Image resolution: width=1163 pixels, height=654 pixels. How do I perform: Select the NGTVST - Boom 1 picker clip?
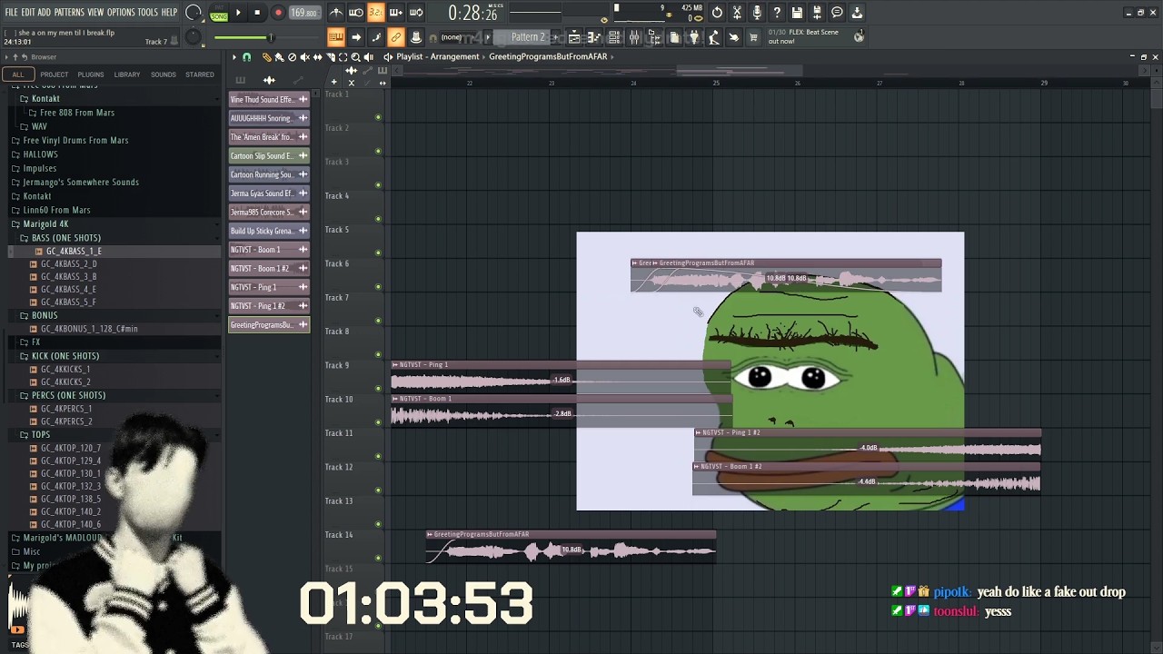tap(269, 250)
